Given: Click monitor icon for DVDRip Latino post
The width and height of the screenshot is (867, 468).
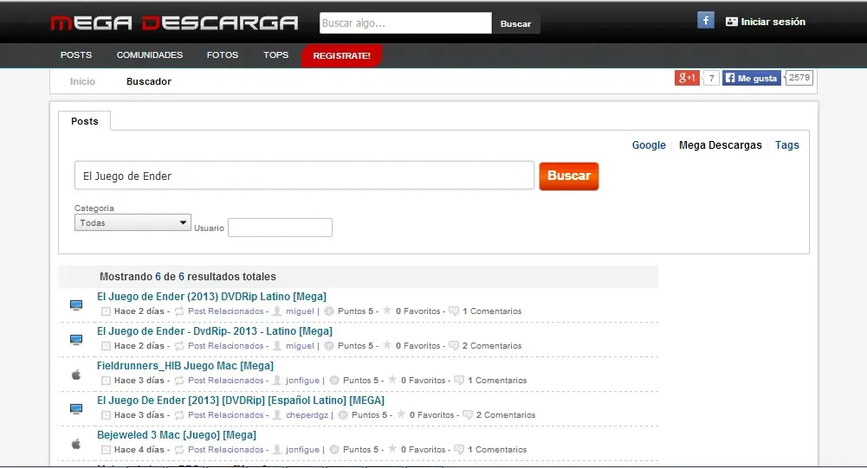Looking at the screenshot, I should [76, 305].
